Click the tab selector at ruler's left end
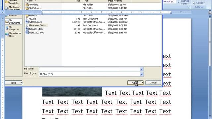Screen dimensions: 212x119 3,12
